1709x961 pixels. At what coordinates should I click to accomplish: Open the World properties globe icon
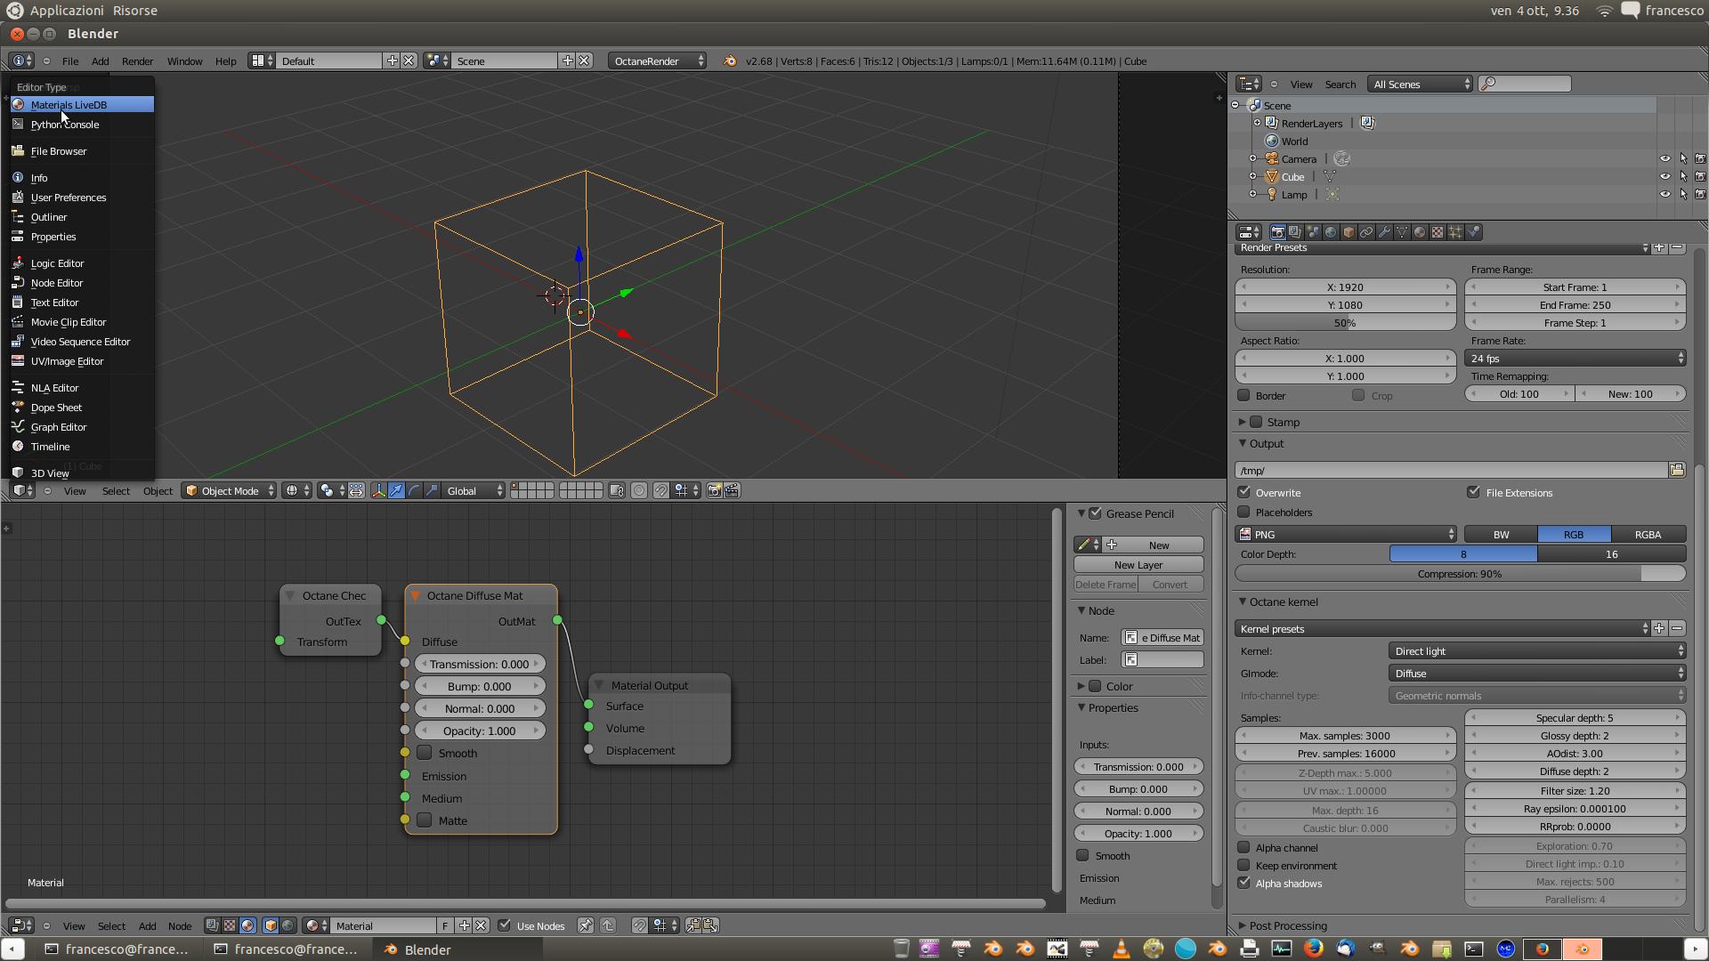1331,232
